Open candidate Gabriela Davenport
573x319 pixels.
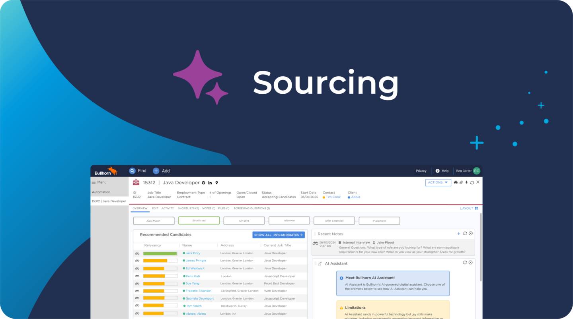(200, 298)
